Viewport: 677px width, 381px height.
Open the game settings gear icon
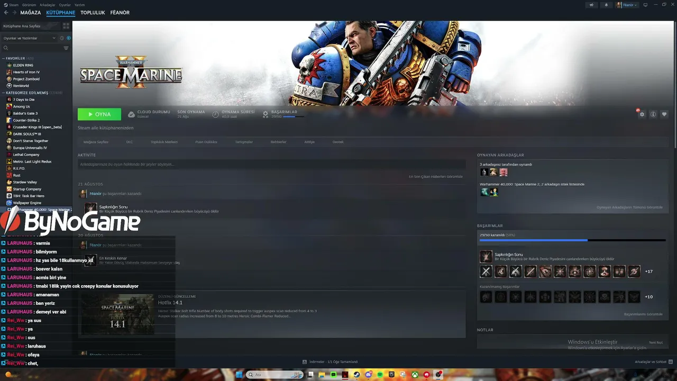(642, 114)
